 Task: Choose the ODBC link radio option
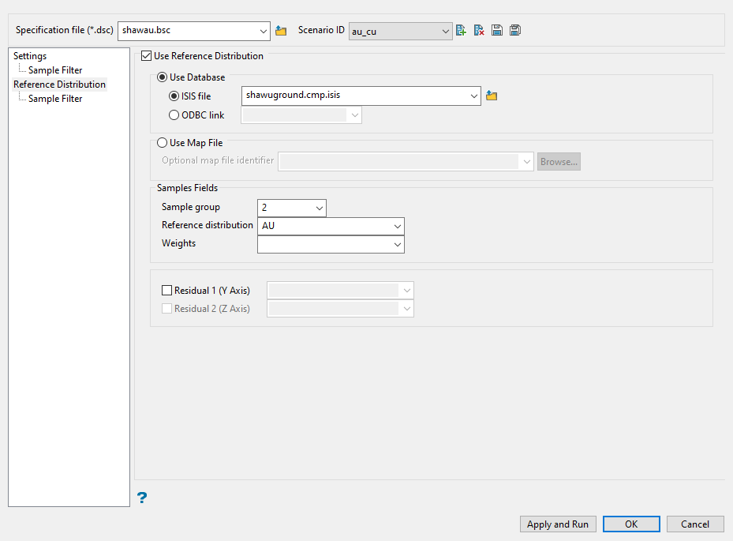click(x=174, y=115)
